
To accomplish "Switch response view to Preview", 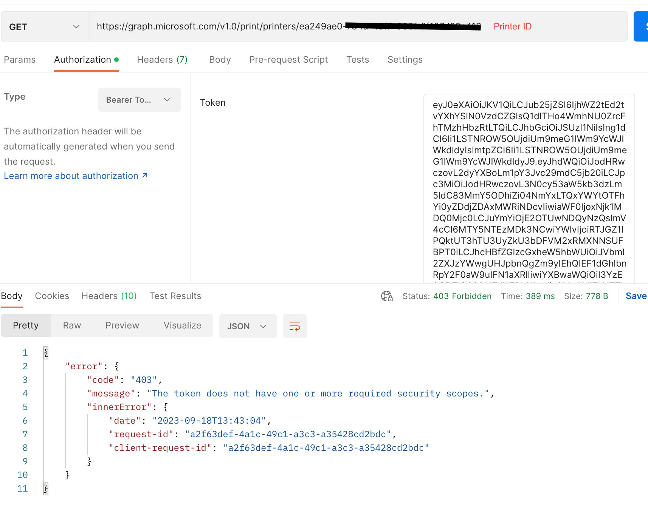I will click(122, 325).
